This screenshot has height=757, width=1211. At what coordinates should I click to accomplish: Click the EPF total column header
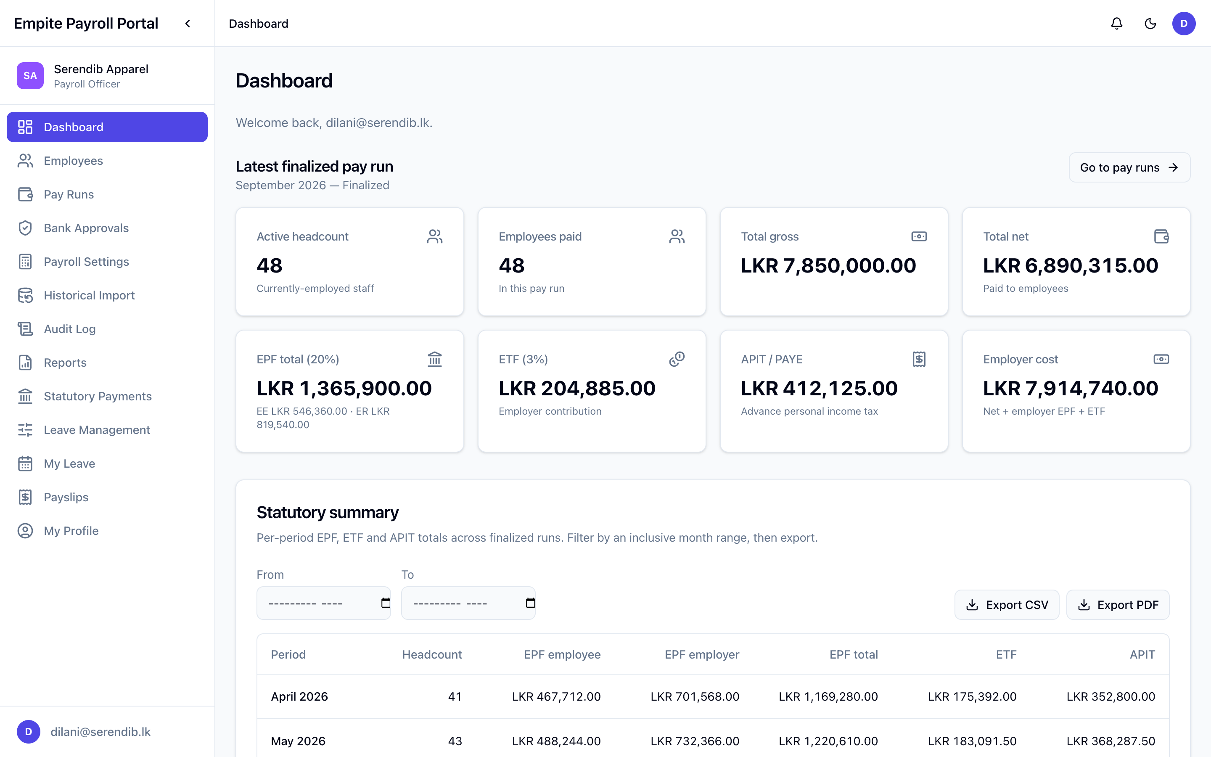tap(854, 654)
